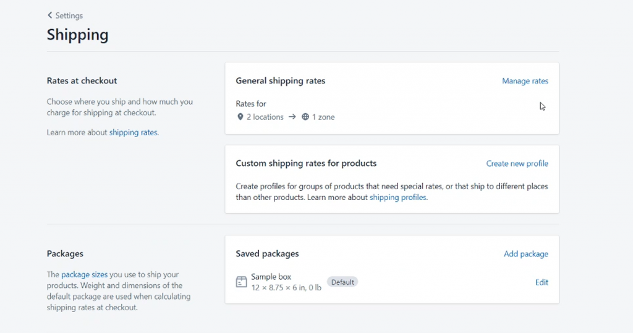Click the location pin icon

point(240,117)
